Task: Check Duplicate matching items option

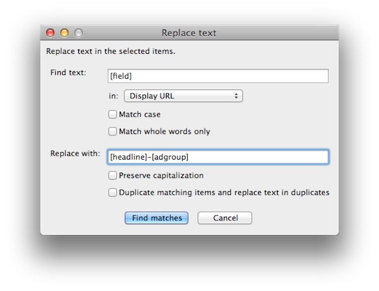Action: click(112, 192)
